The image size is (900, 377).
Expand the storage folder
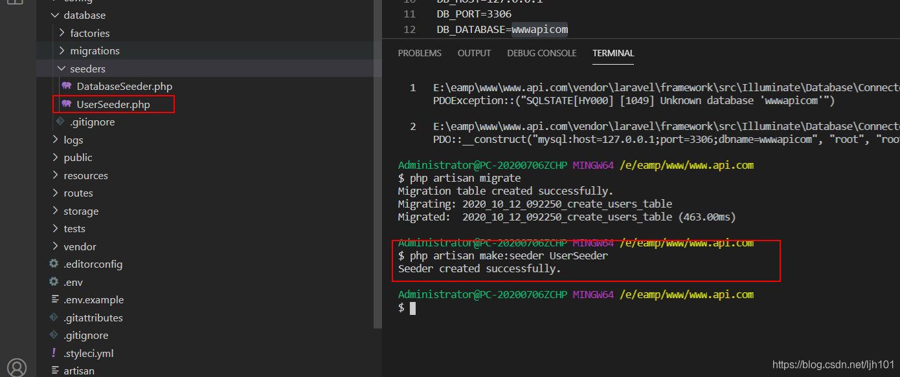[x=55, y=211]
